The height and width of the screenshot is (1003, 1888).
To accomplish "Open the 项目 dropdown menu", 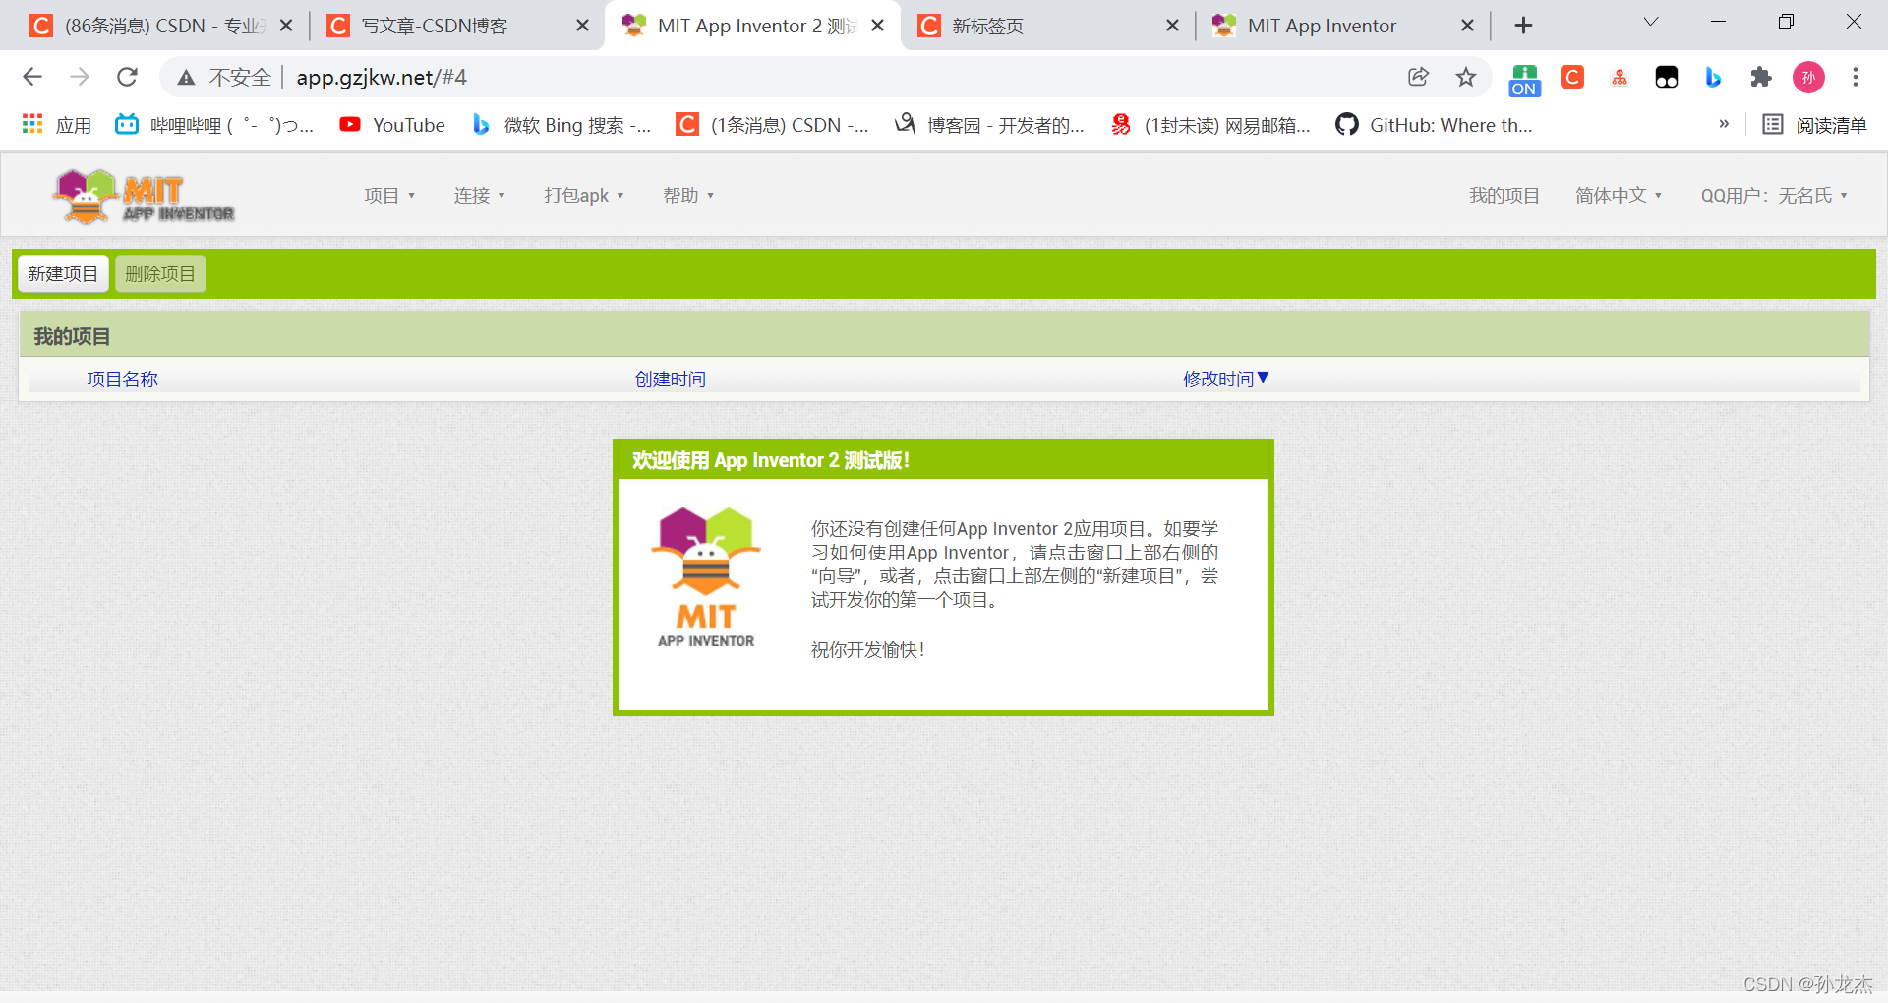I will tap(389, 196).
